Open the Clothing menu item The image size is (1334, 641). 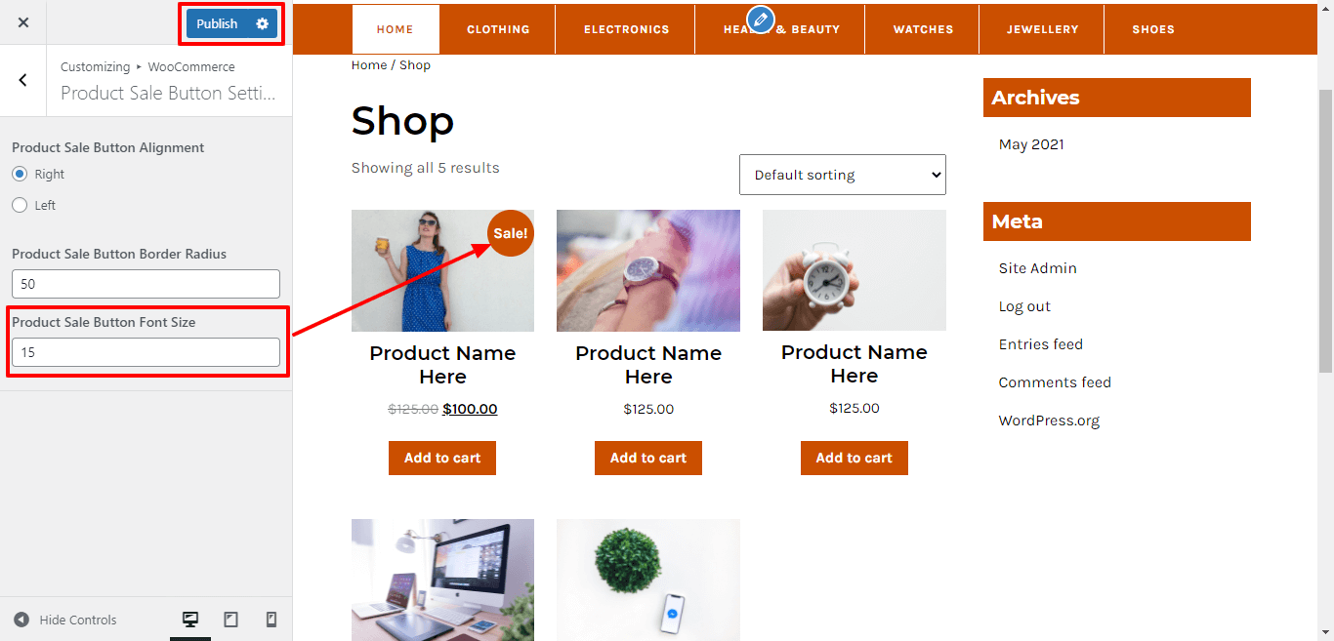click(x=498, y=29)
